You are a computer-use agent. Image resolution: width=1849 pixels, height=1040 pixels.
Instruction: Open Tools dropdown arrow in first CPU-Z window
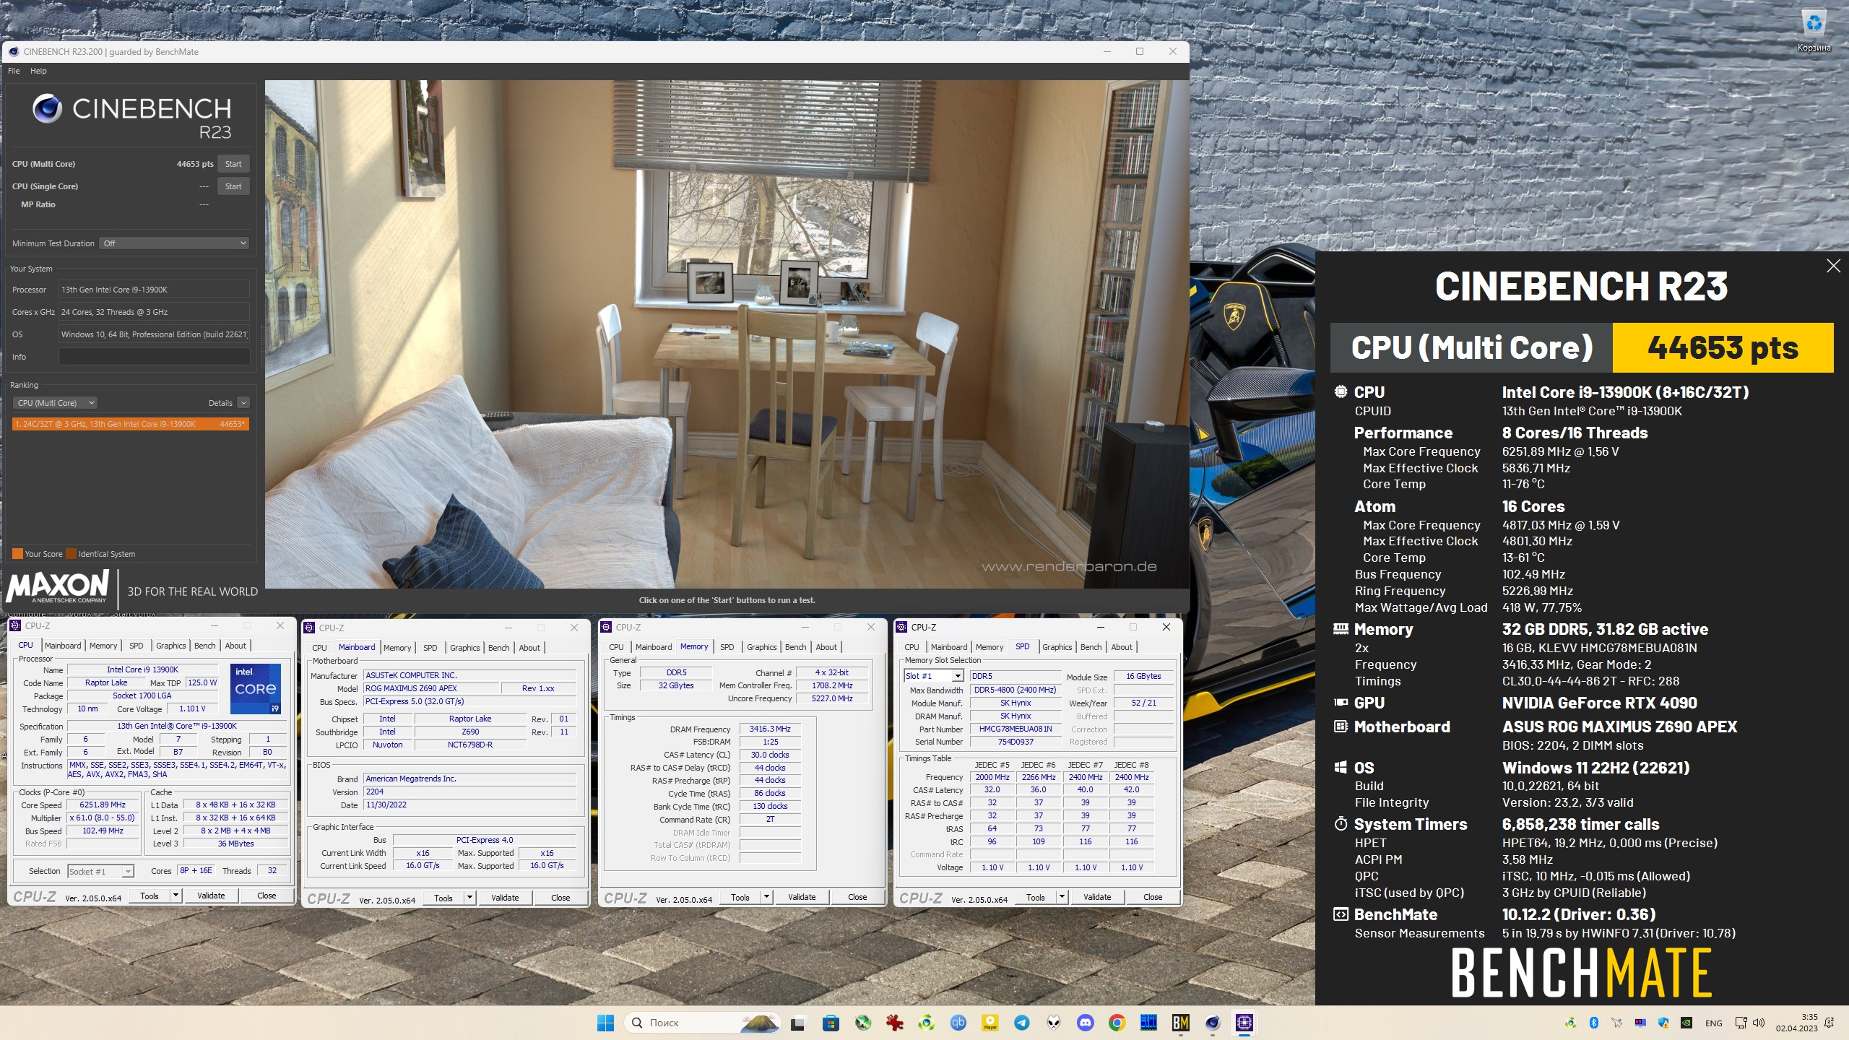click(x=175, y=896)
